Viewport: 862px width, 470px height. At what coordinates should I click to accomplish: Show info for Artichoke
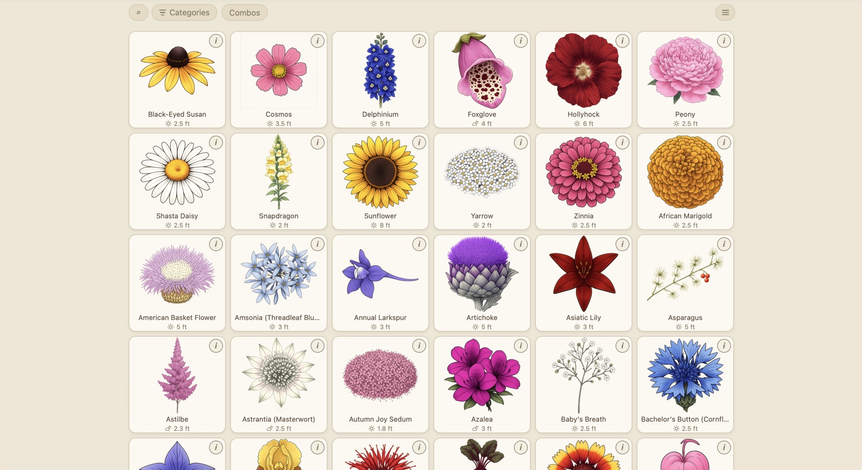point(521,244)
